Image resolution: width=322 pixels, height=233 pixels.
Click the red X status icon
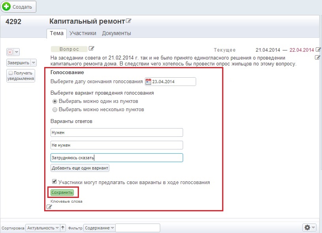point(10,52)
